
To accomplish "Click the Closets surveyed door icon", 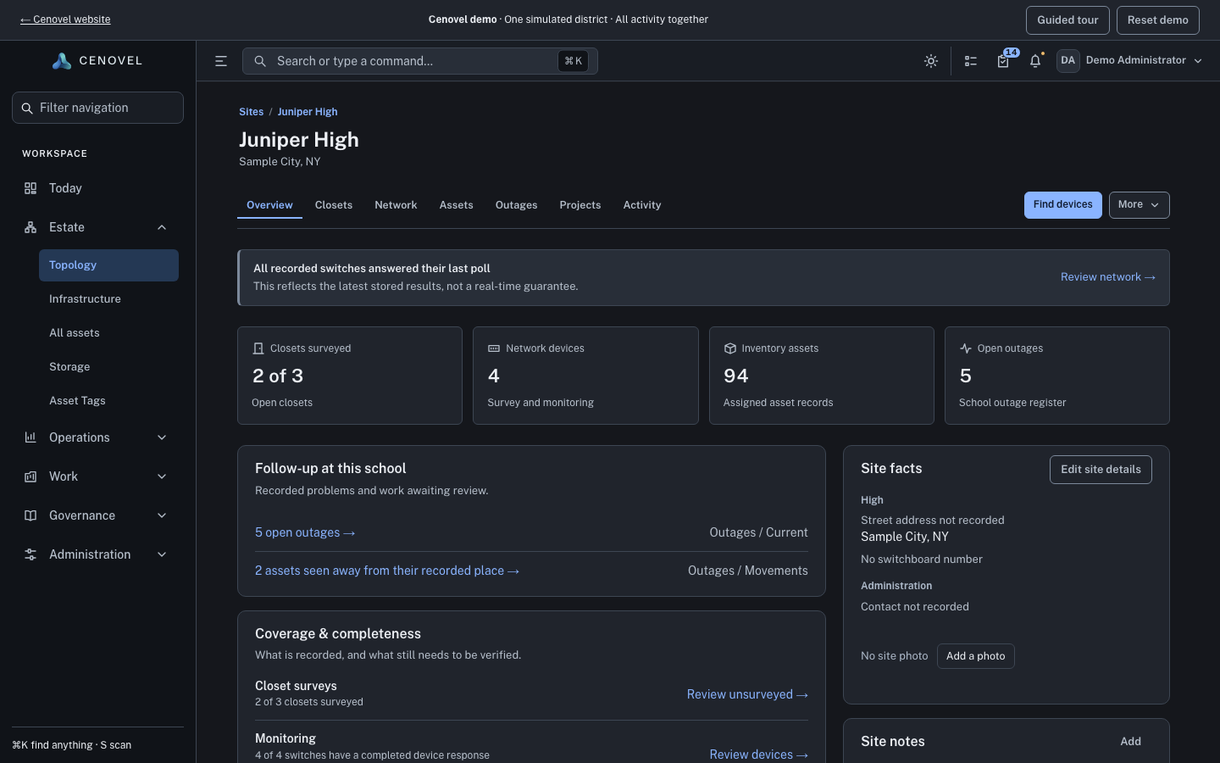I will tap(258, 348).
